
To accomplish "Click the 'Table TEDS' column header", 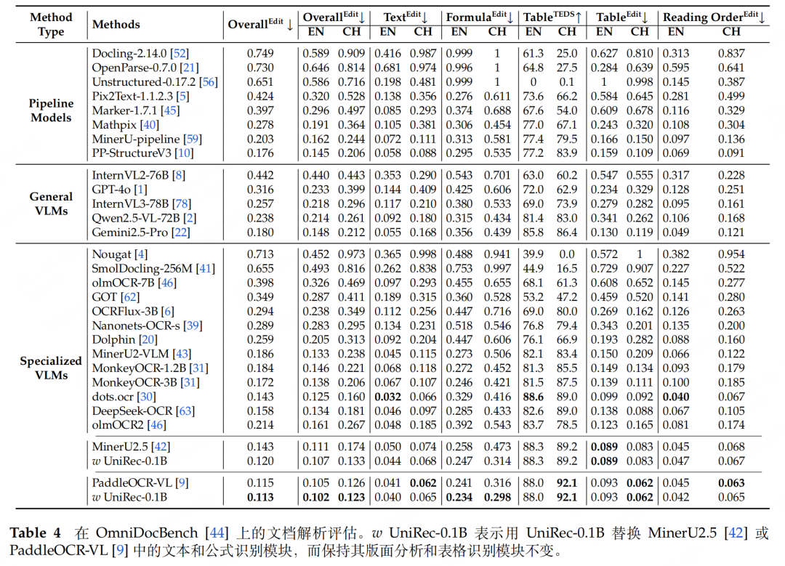I will 552,17.
